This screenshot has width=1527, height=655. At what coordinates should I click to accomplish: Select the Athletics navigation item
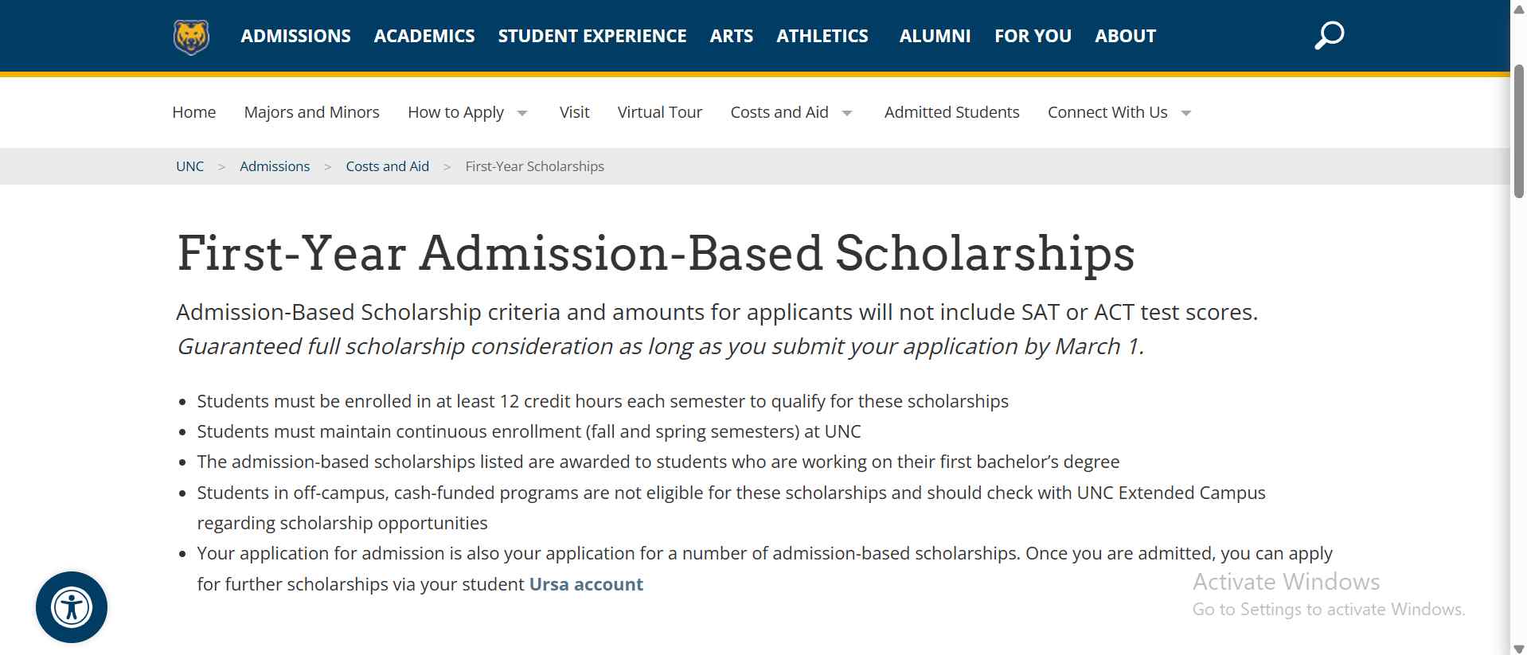coord(822,35)
